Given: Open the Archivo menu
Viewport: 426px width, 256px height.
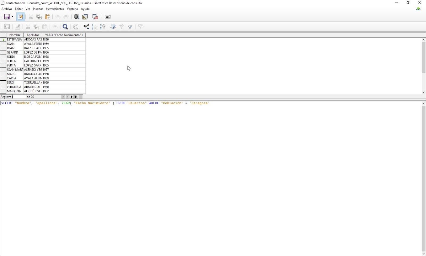Looking at the screenshot, I should [6, 9].
